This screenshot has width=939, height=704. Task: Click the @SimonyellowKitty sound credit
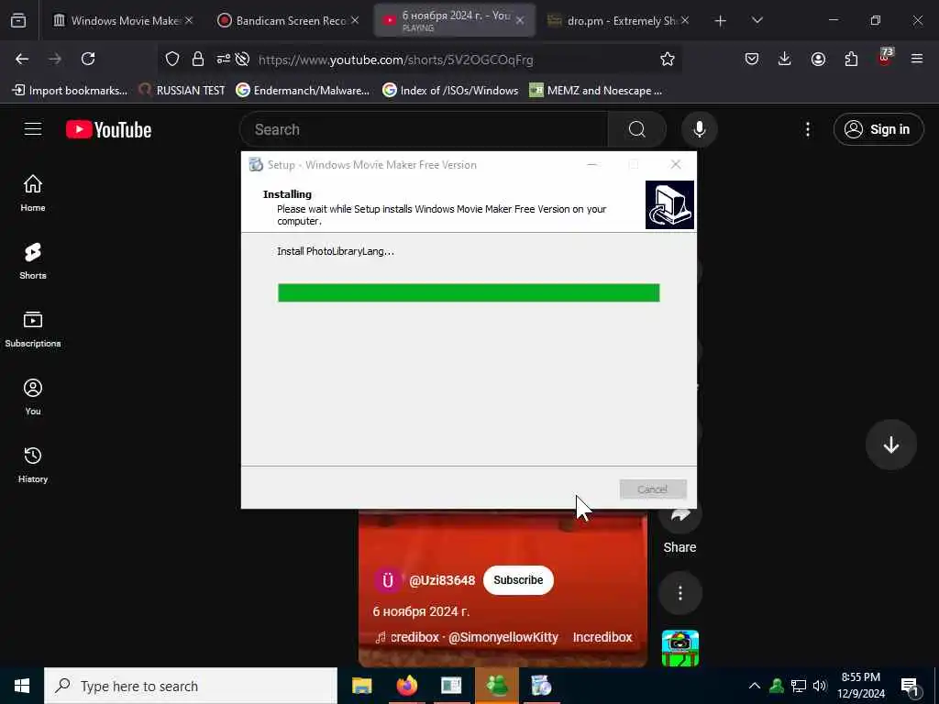coord(503,638)
